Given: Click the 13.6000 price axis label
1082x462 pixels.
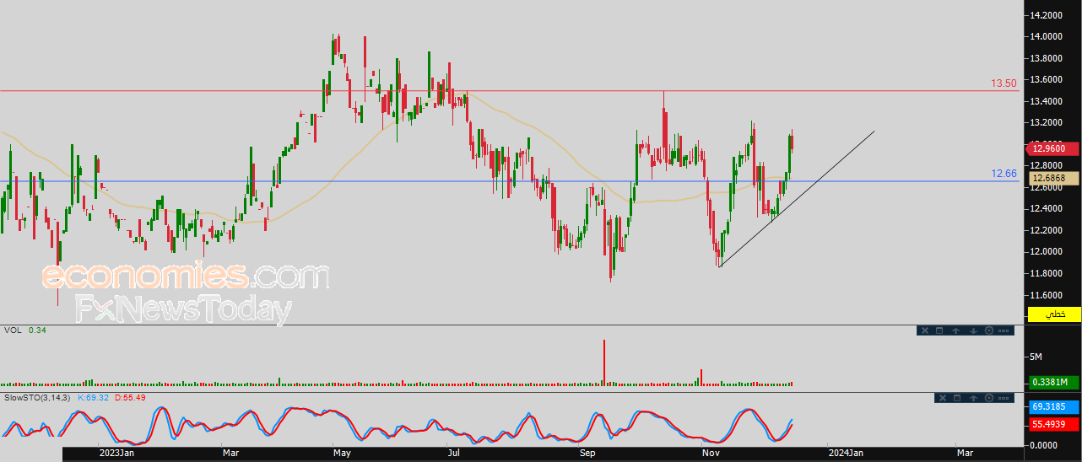Looking at the screenshot, I should [1045, 80].
